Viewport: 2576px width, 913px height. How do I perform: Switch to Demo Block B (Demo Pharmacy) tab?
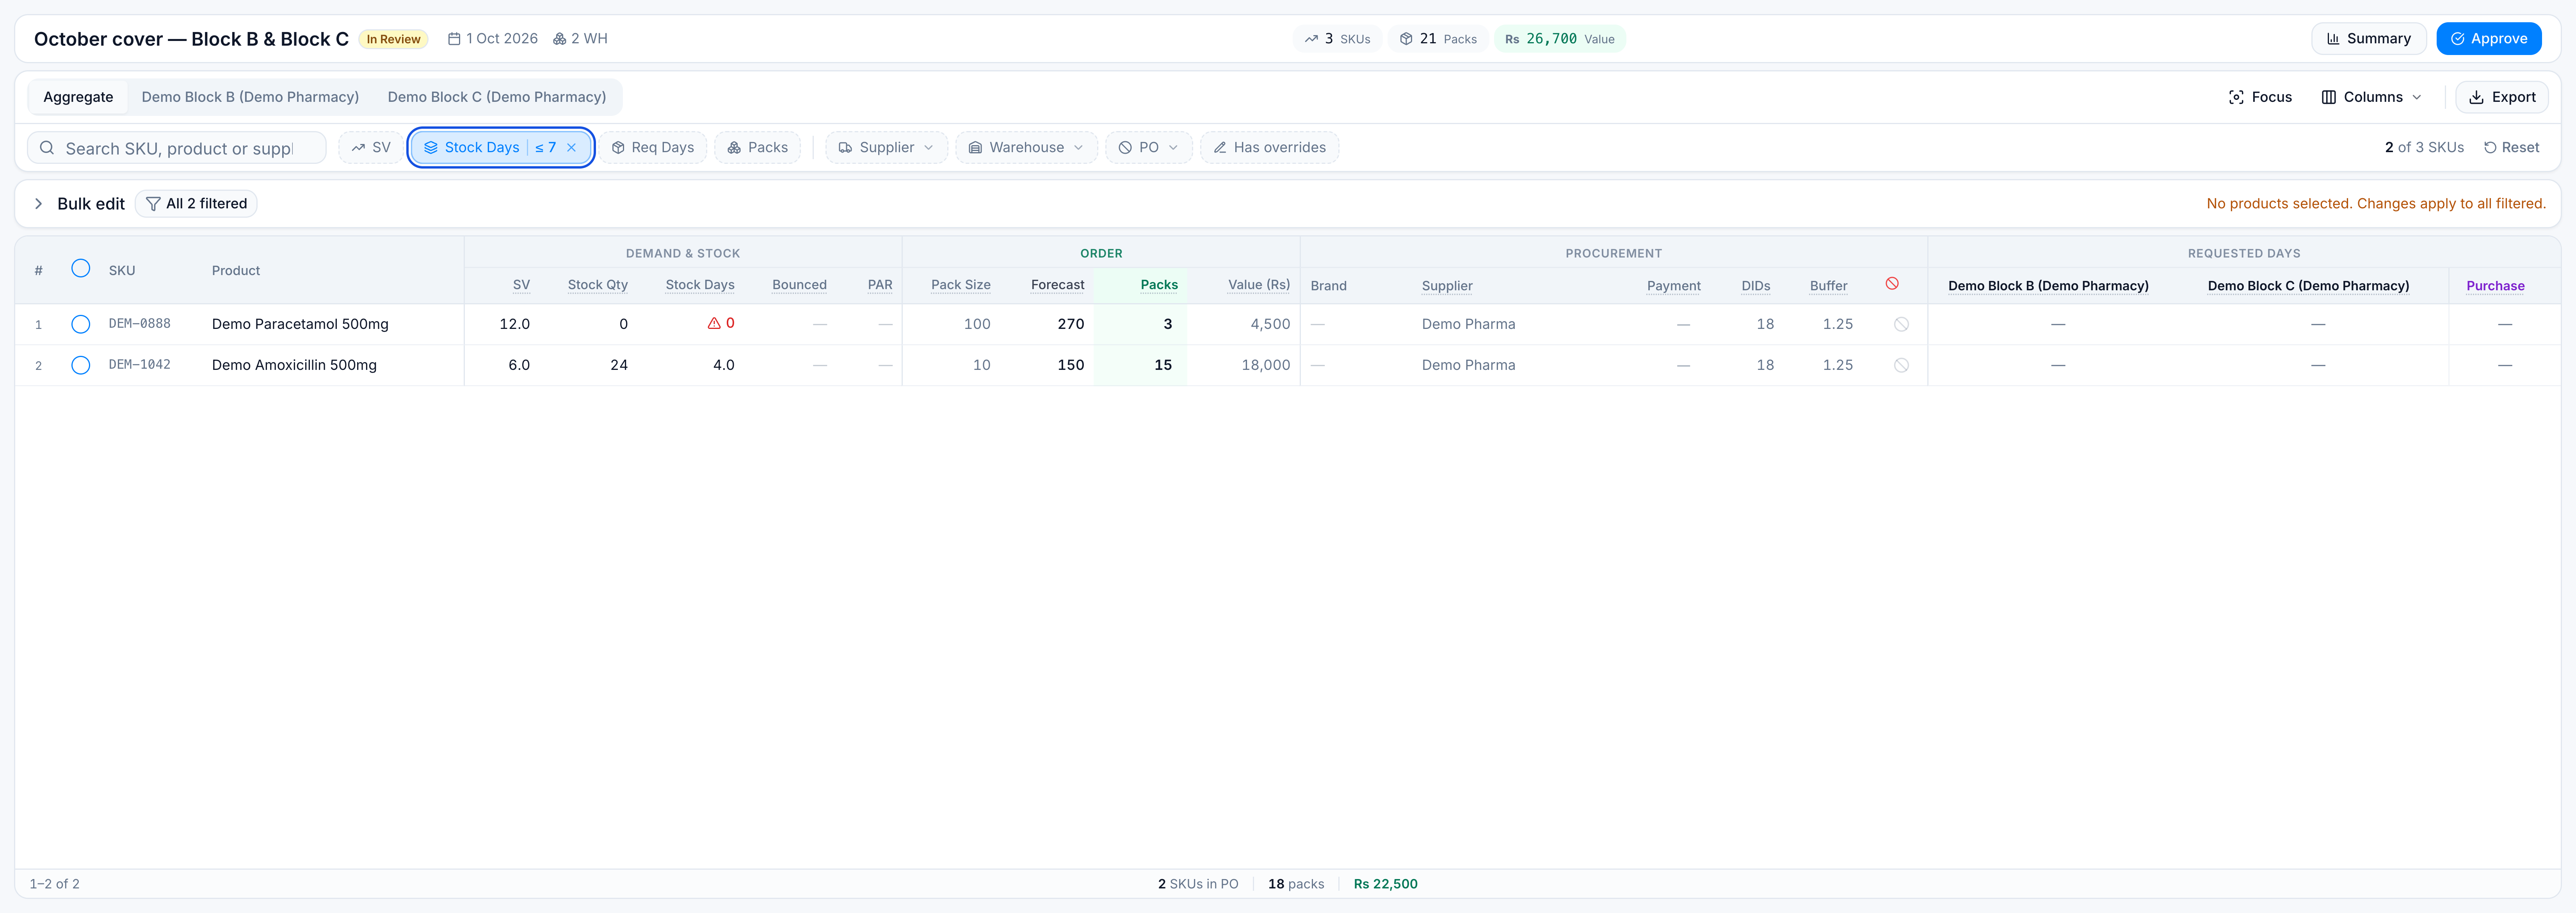pyautogui.click(x=250, y=97)
